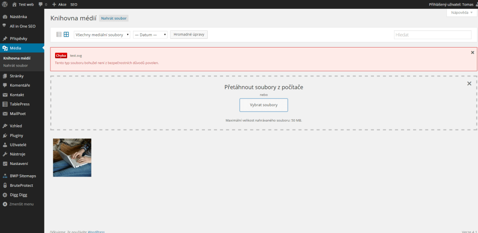The height and width of the screenshot is (233, 478).
Task: Click the MailPoet envelope icon
Action: pyautogui.click(x=5, y=114)
